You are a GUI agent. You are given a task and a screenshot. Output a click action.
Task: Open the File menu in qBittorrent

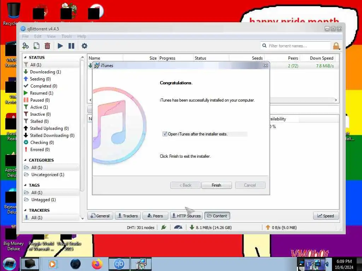(x=25, y=36)
